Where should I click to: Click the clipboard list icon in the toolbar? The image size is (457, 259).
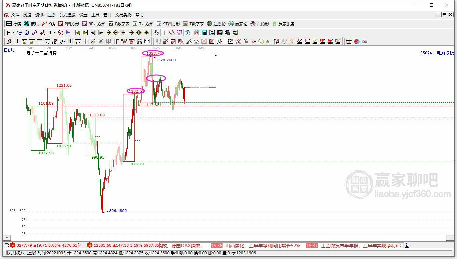coord(27,33)
